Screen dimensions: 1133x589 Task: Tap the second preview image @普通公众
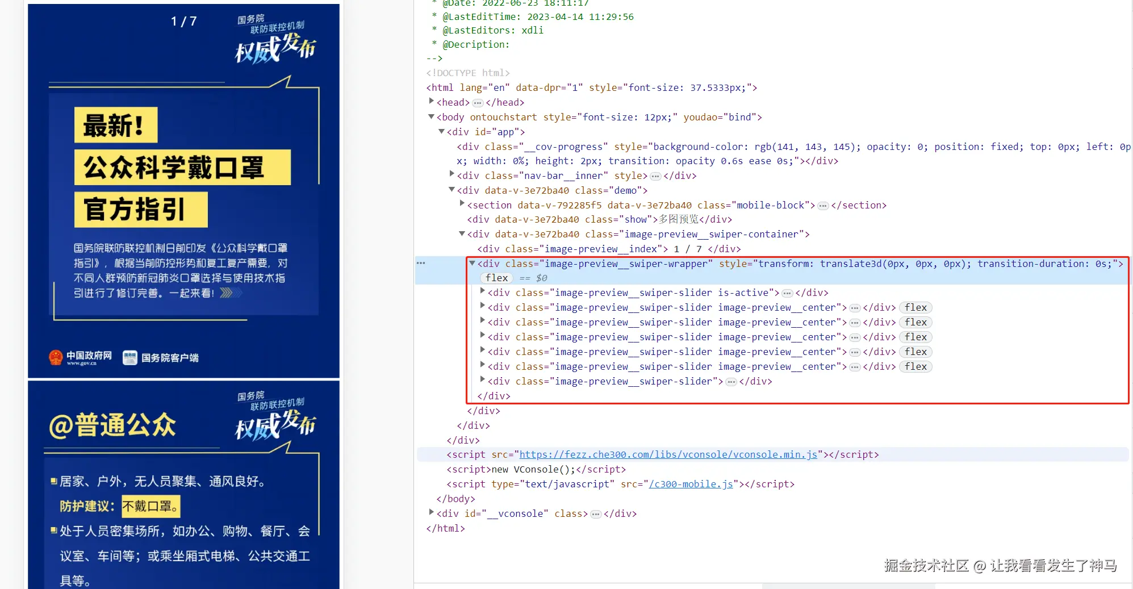coord(183,485)
